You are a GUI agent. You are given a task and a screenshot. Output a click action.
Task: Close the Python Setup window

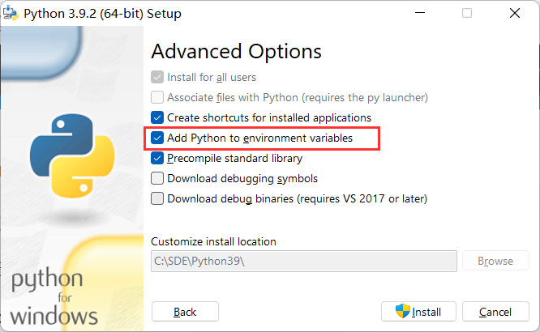(x=514, y=13)
